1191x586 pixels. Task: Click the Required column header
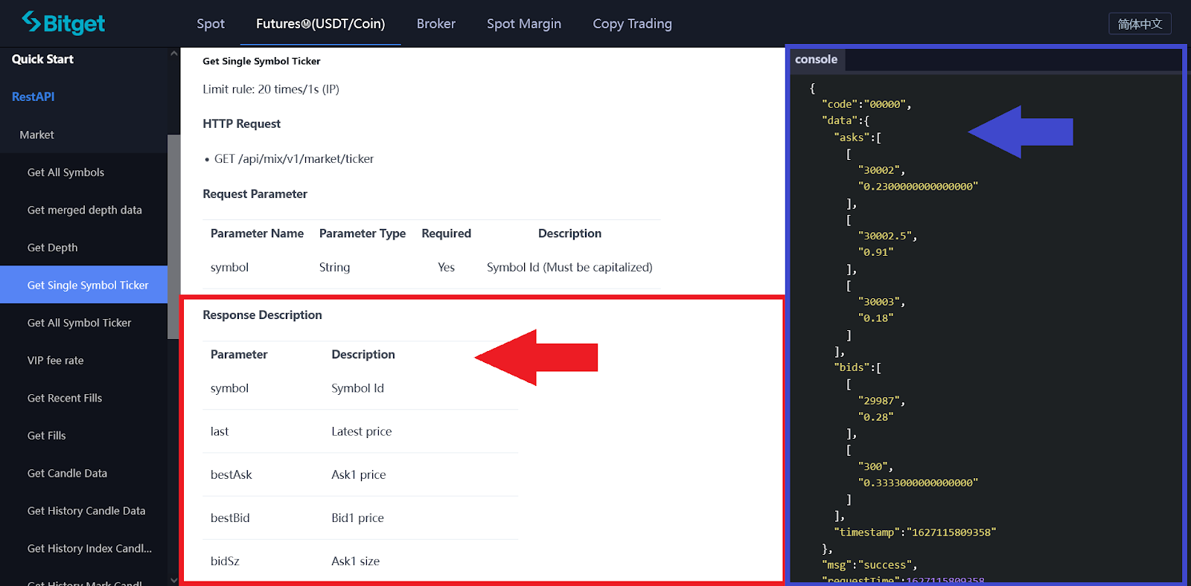pyautogui.click(x=447, y=234)
